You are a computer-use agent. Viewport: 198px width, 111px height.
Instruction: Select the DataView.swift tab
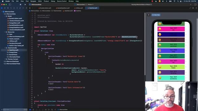[x=92, y=8]
